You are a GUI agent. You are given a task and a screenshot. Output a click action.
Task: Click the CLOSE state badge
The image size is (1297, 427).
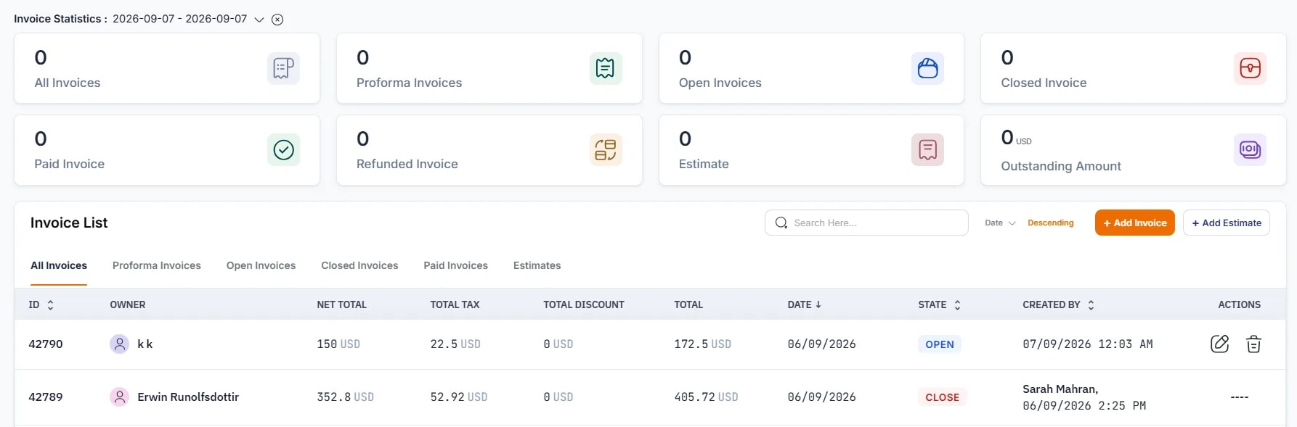click(942, 397)
